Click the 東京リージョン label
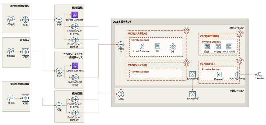This screenshot has height=125, width=266. (237, 28)
